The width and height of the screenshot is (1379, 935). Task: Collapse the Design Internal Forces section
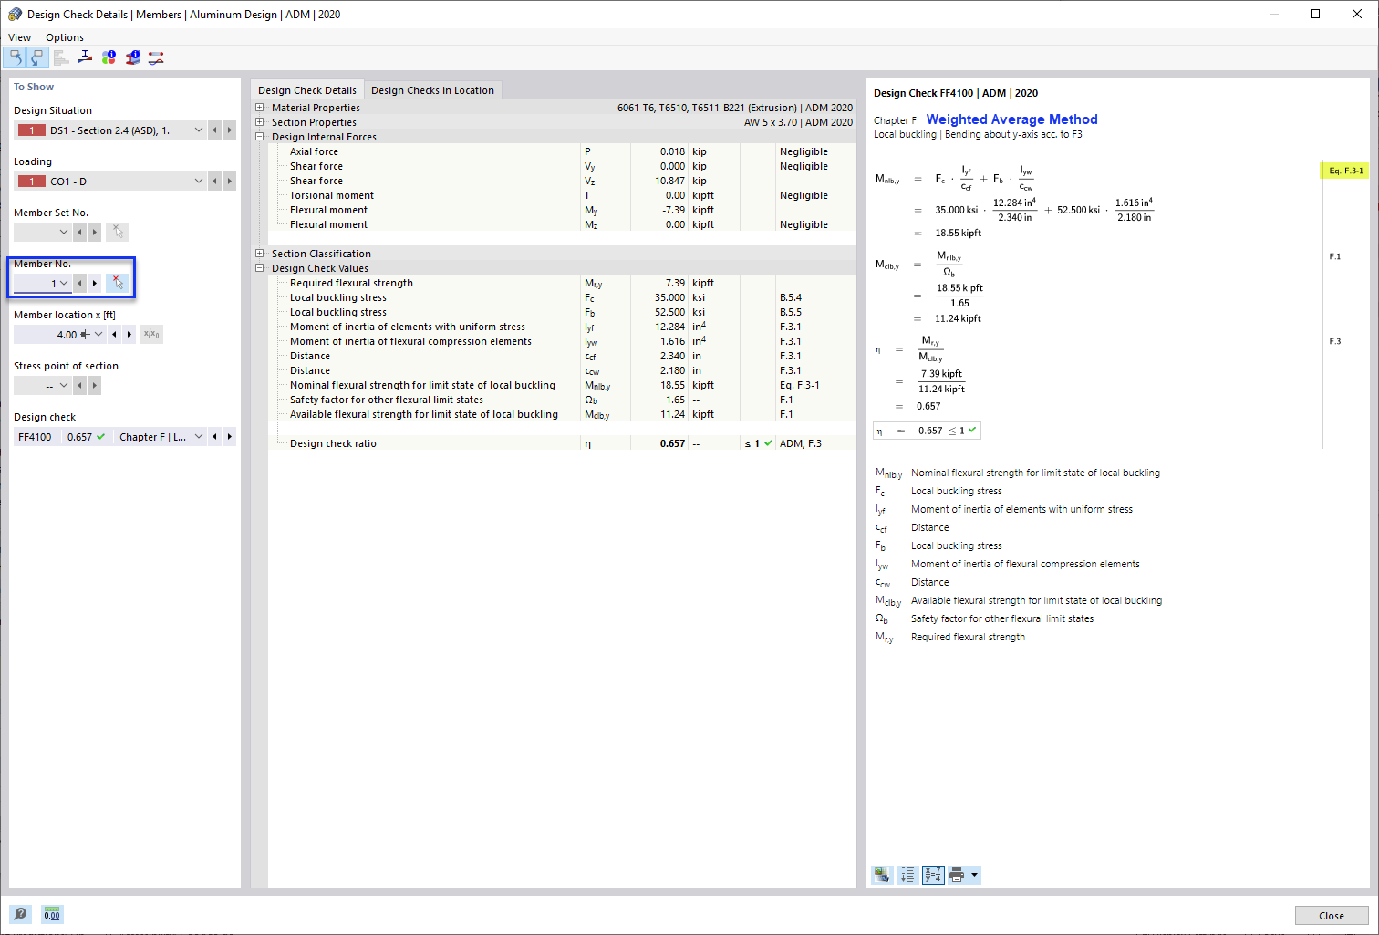pos(260,136)
